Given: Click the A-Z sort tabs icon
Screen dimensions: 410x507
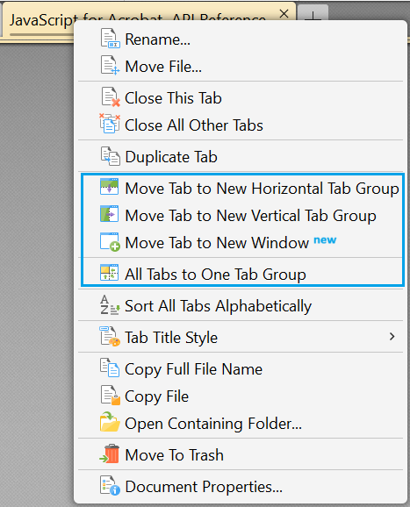Looking at the screenshot, I should coord(110,305).
